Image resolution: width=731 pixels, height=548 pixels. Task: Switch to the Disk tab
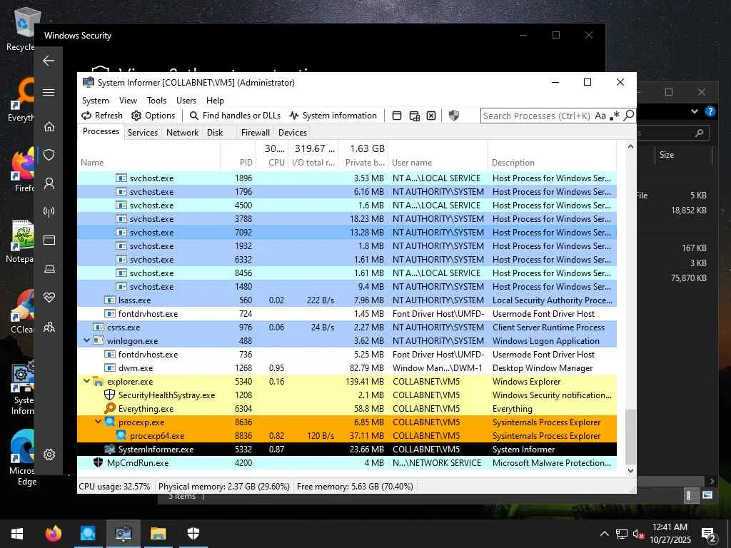(215, 132)
